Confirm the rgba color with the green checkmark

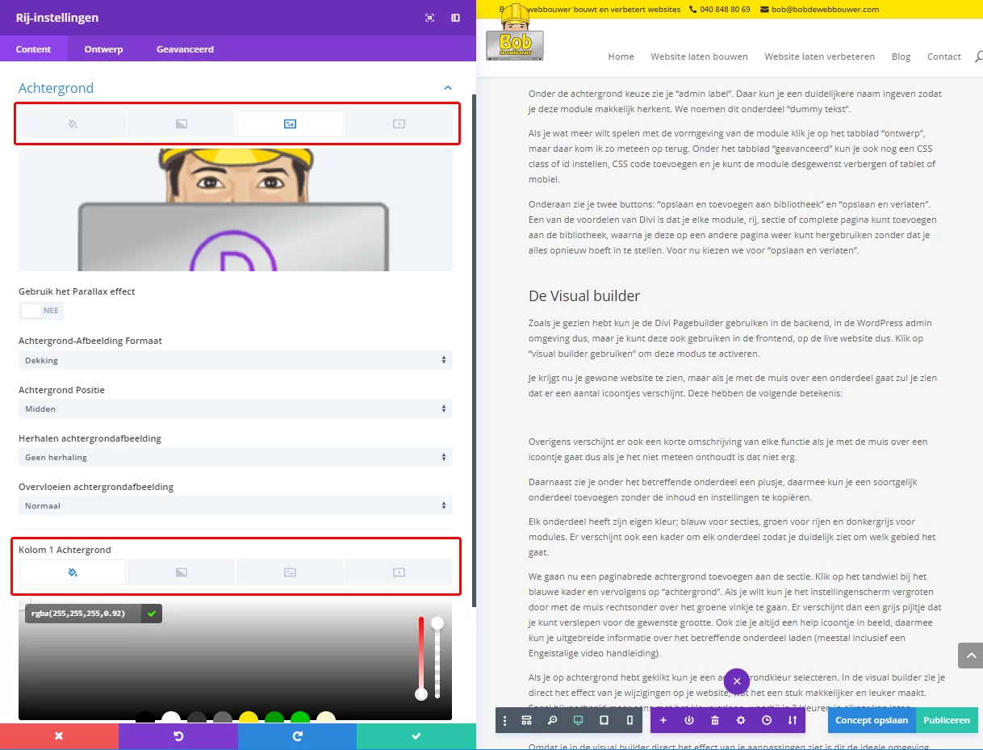(150, 614)
